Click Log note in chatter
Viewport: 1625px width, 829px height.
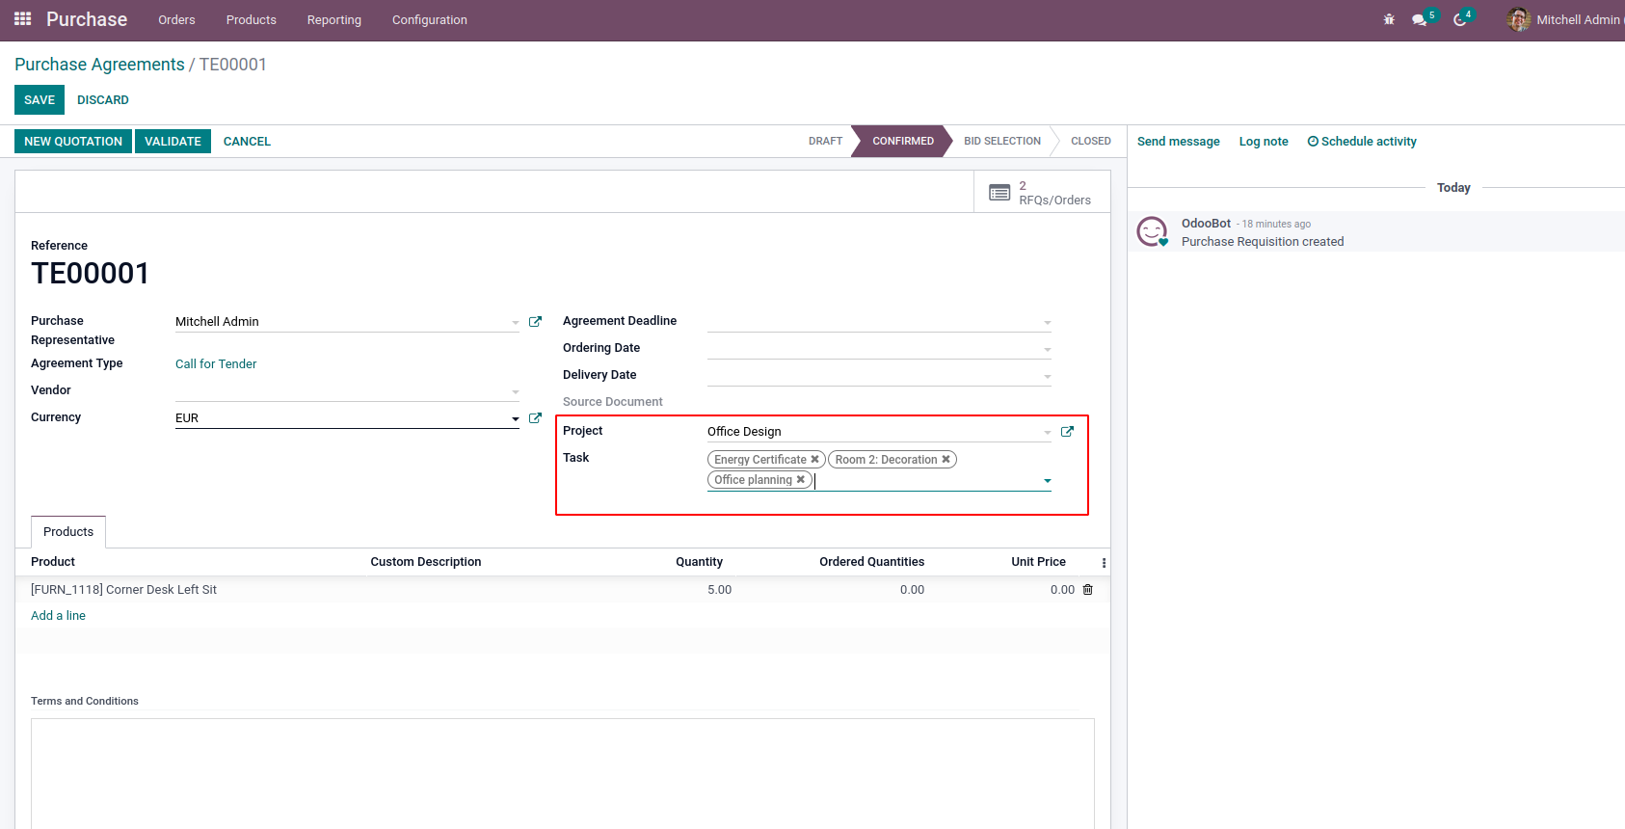(1264, 142)
